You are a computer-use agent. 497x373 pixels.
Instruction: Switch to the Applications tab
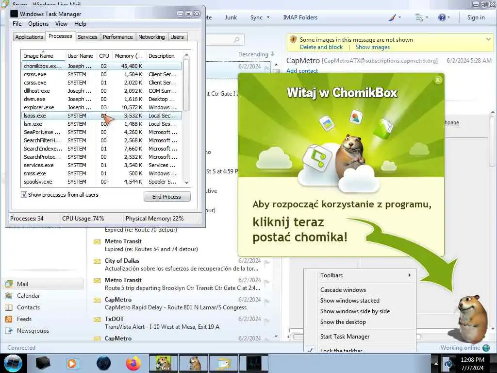(x=29, y=37)
